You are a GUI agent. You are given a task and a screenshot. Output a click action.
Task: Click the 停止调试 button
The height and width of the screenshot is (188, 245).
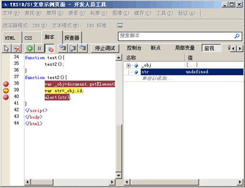click(105, 48)
